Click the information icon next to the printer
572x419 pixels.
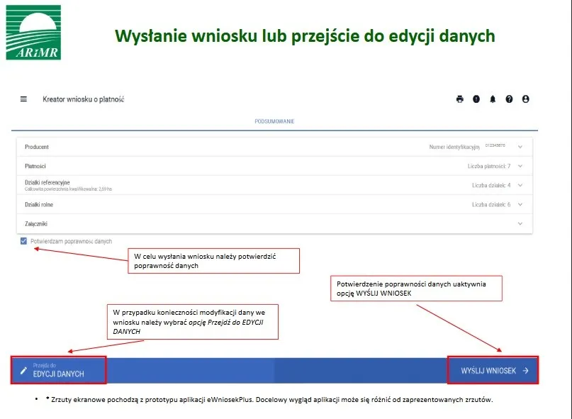[476, 99]
